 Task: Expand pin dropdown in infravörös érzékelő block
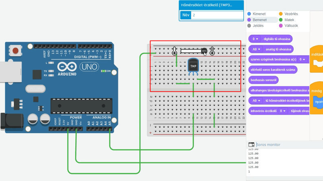coord(283,111)
